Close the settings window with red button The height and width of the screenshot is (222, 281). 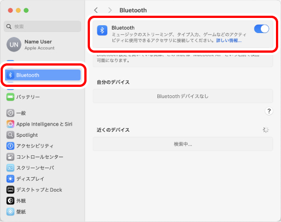click(x=10, y=11)
